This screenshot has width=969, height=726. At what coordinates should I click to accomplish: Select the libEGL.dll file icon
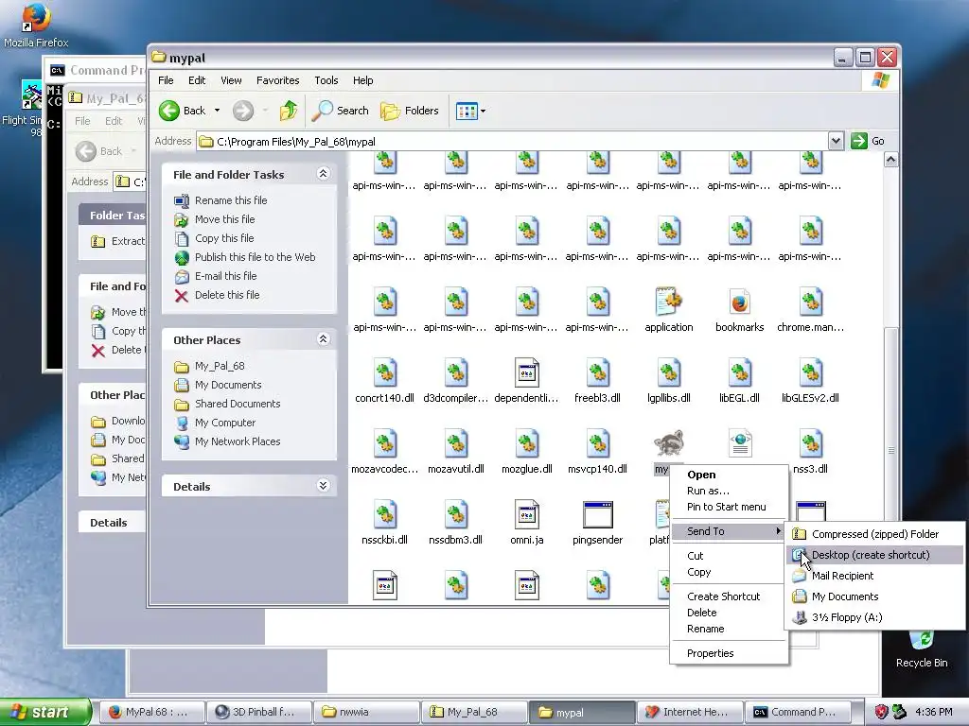click(740, 372)
